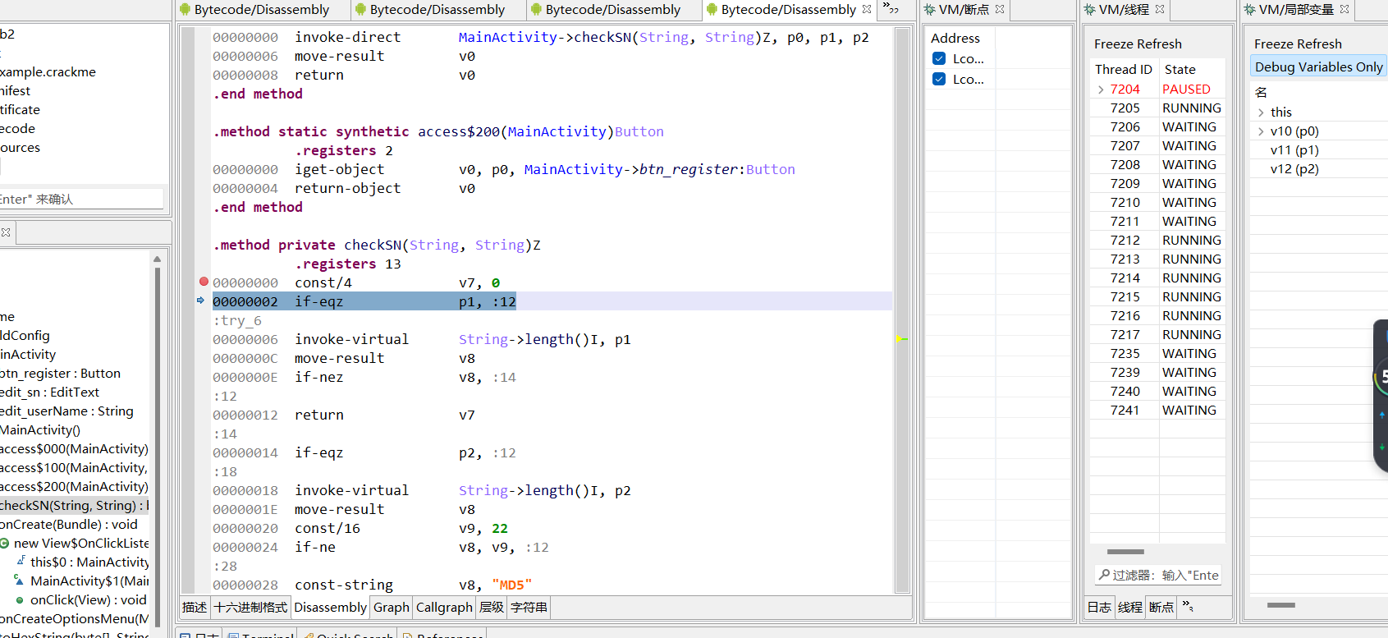Uncheck the first Lco... breakpoint checkbox
Image resolution: width=1388 pixels, height=638 pixels.
(939, 58)
